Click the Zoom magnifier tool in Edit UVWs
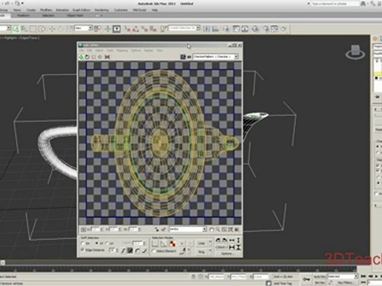The height and width of the screenshot is (286, 382). pos(218,229)
